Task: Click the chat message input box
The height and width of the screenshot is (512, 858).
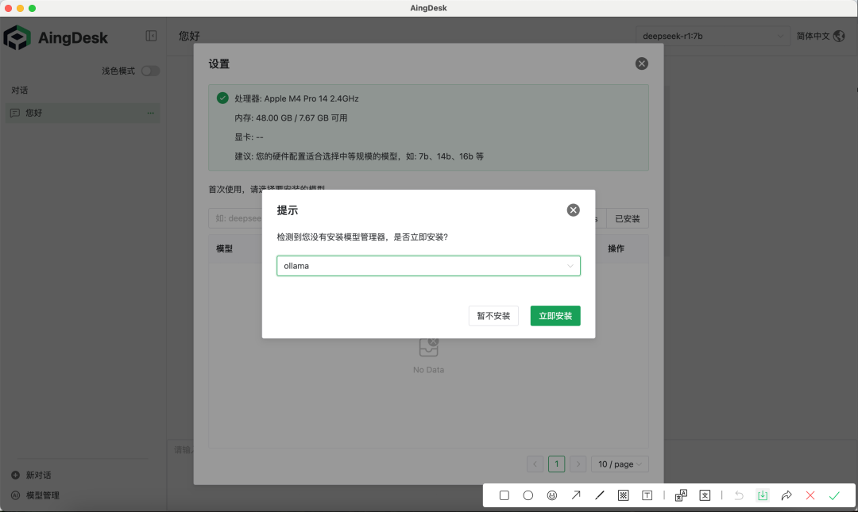Action: [x=182, y=449]
